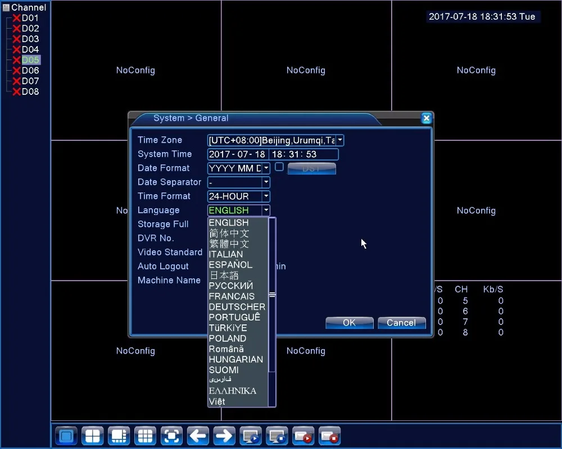Click the Video Standard label

[x=170, y=252]
